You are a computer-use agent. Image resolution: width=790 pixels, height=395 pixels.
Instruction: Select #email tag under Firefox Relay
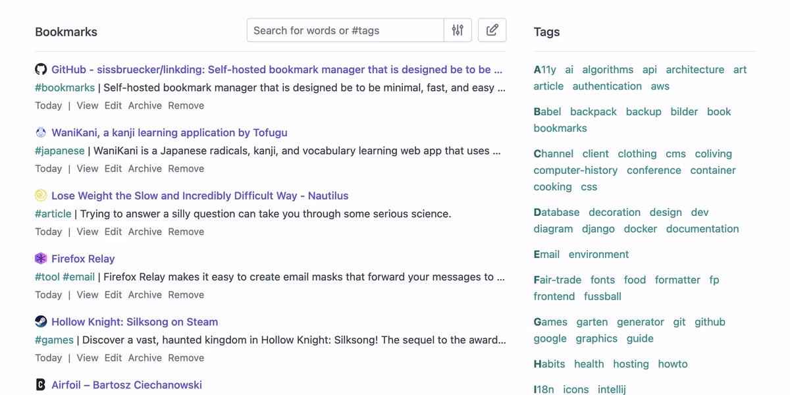pos(78,277)
